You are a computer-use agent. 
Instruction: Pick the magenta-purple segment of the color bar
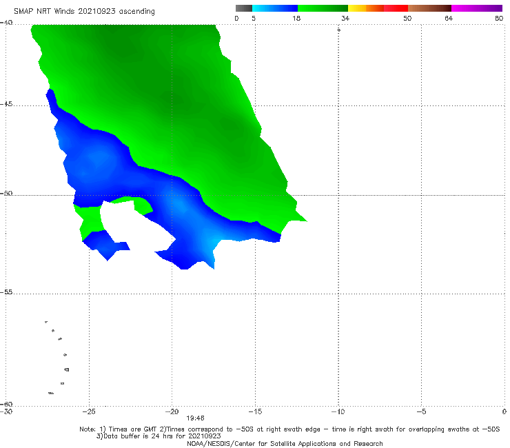[x=477, y=8]
